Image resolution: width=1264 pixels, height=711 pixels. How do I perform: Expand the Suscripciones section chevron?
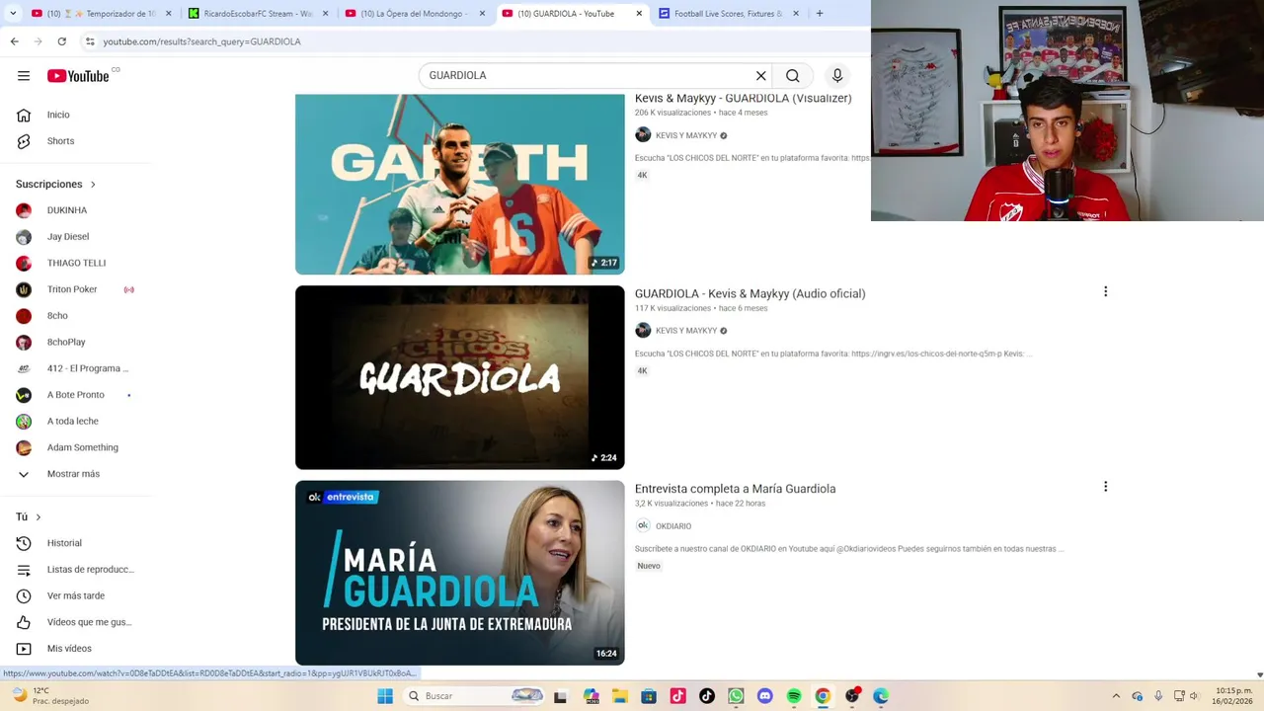click(x=93, y=185)
